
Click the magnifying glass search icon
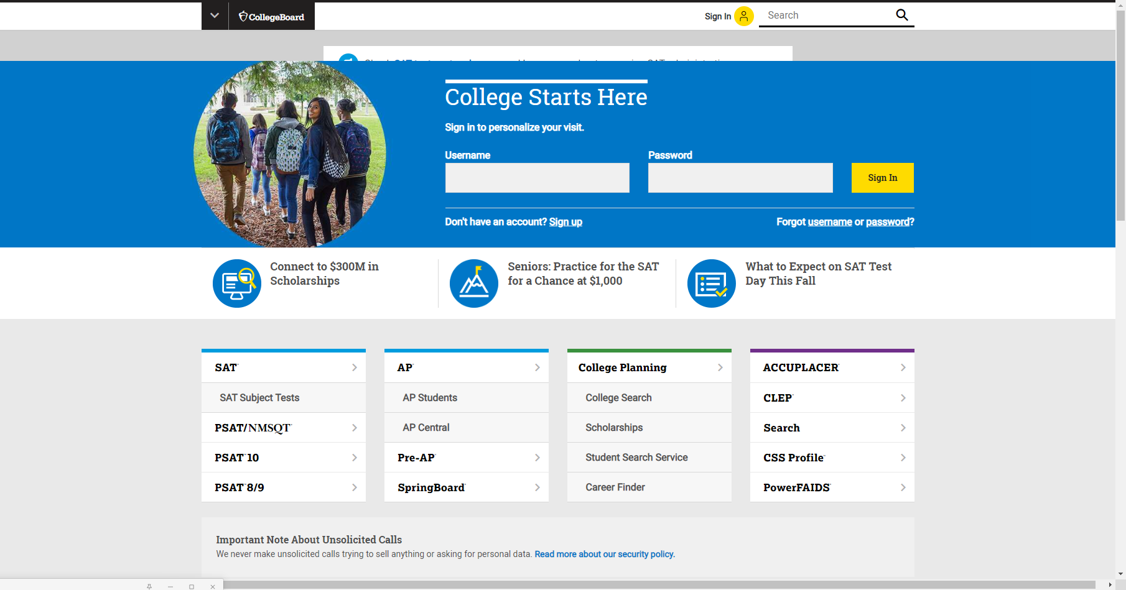(x=901, y=15)
